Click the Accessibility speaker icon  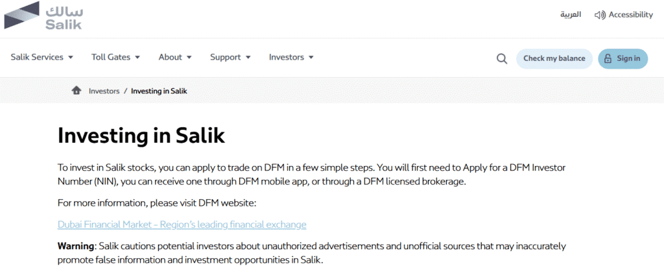pyautogui.click(x=600, y=16)
